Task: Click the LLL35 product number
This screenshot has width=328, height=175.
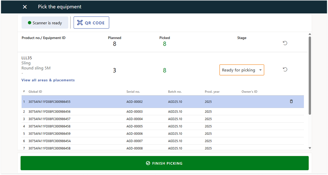Action: click(x=27, y=58)
